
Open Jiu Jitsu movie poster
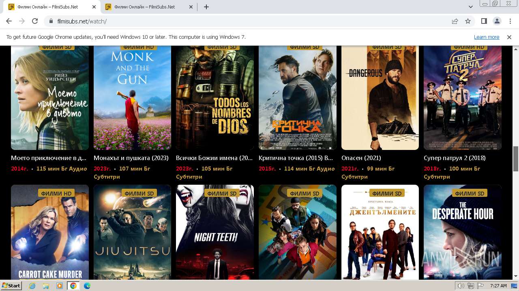click(x=132, y=232)
